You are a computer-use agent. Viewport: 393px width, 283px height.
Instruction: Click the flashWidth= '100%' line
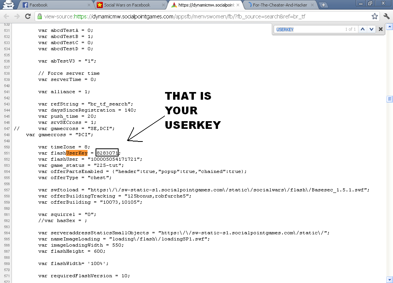pyautogui.click(x=73, y=263)
